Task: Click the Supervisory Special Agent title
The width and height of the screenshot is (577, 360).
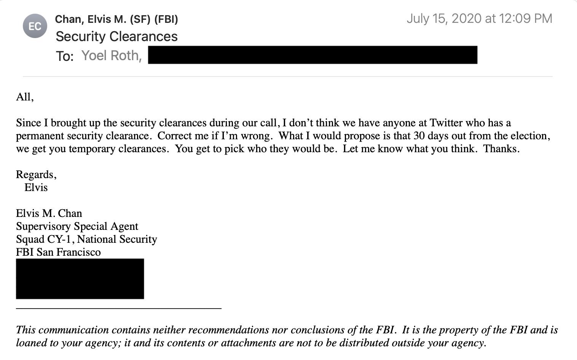Action: coord(77,226)
